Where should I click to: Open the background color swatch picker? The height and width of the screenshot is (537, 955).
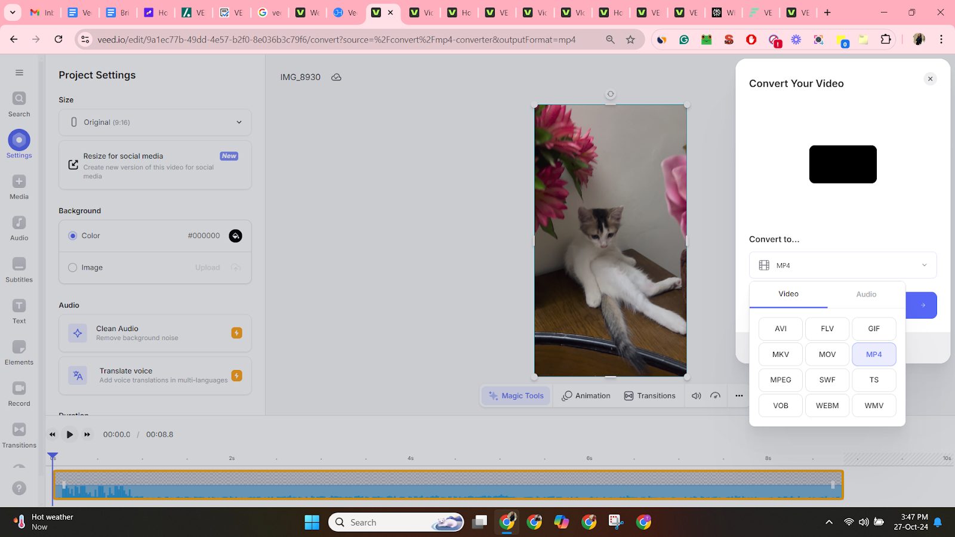coord(235,235)
